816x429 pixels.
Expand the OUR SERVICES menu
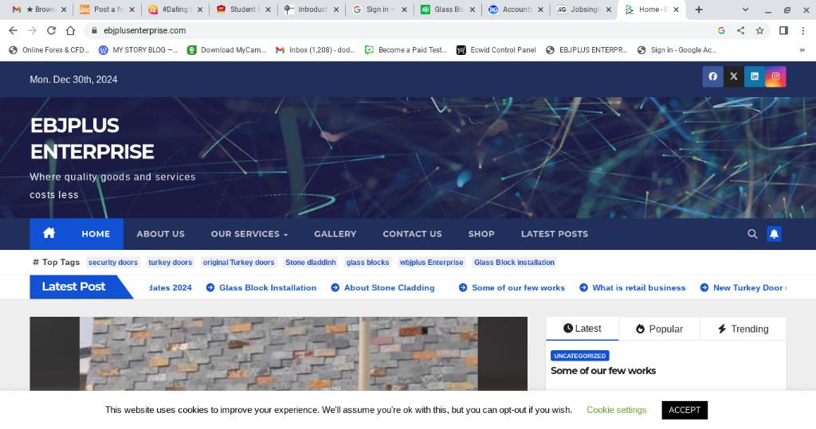point(249,234)
